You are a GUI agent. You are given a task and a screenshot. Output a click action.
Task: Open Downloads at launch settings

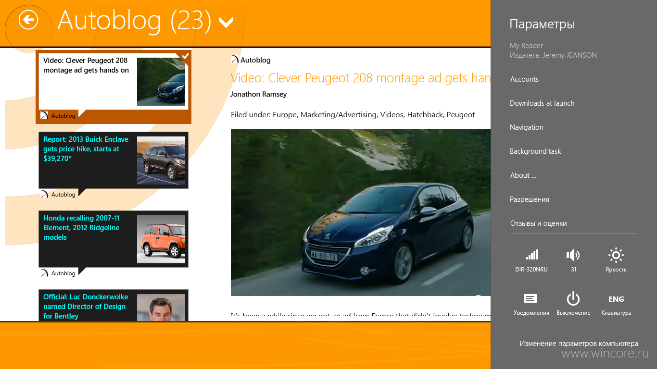(542, 103)
